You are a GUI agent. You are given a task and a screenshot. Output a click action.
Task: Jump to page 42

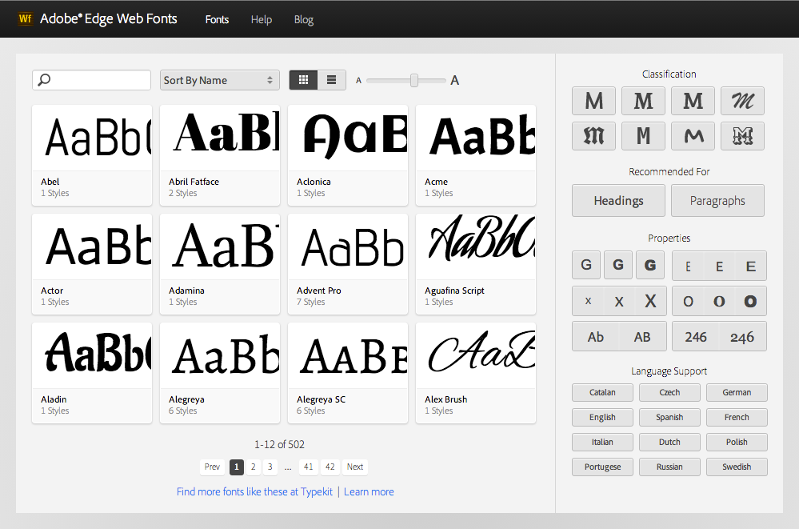coord(330,467)
